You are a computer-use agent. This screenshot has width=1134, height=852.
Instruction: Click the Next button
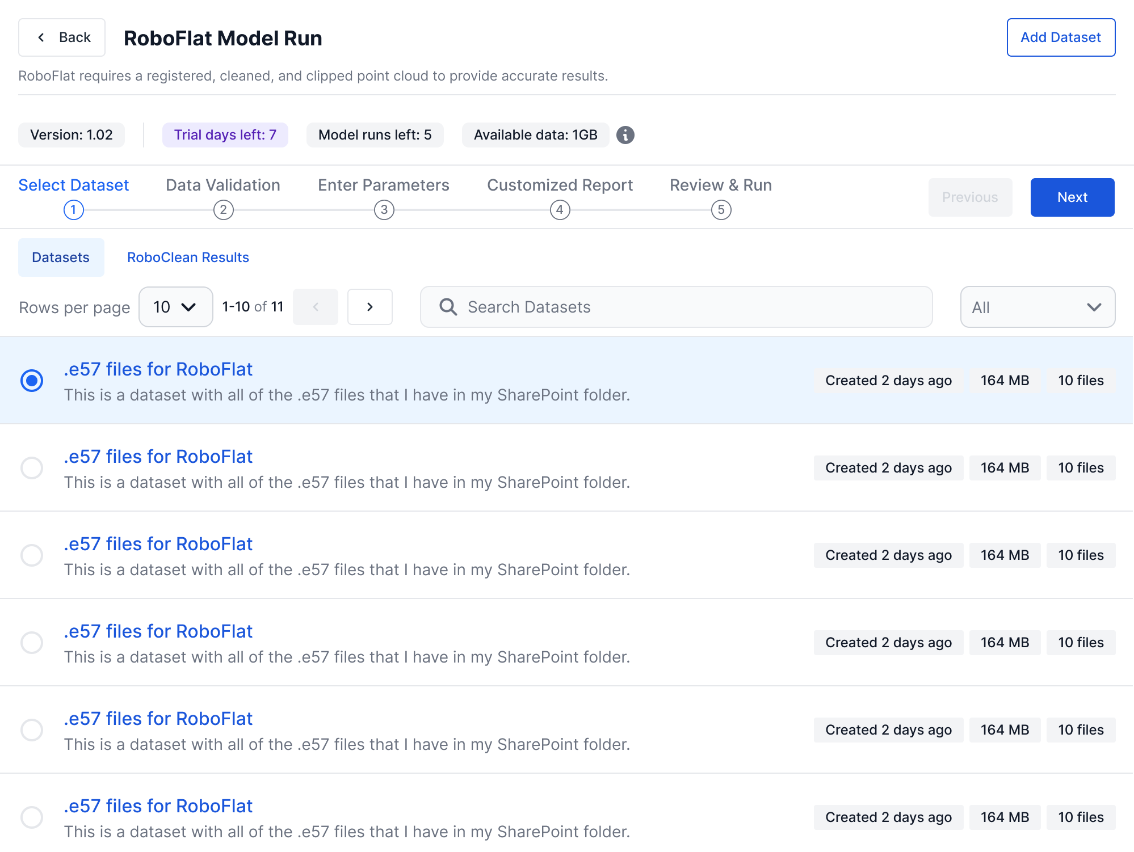[x=1073, y=197]
